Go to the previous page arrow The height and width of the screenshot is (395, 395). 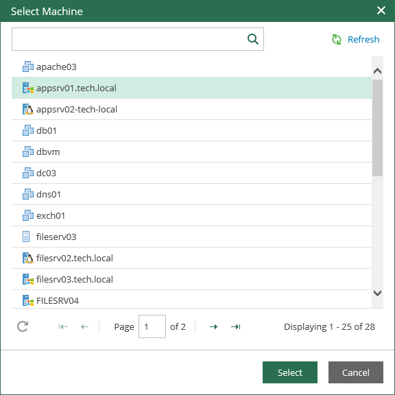point(84,326)
